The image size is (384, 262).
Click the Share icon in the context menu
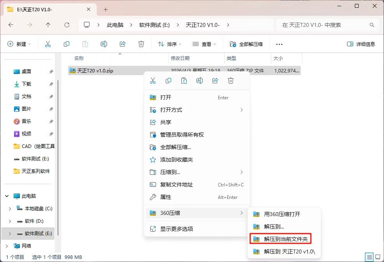pyautogui.click(x=215, y=81)
